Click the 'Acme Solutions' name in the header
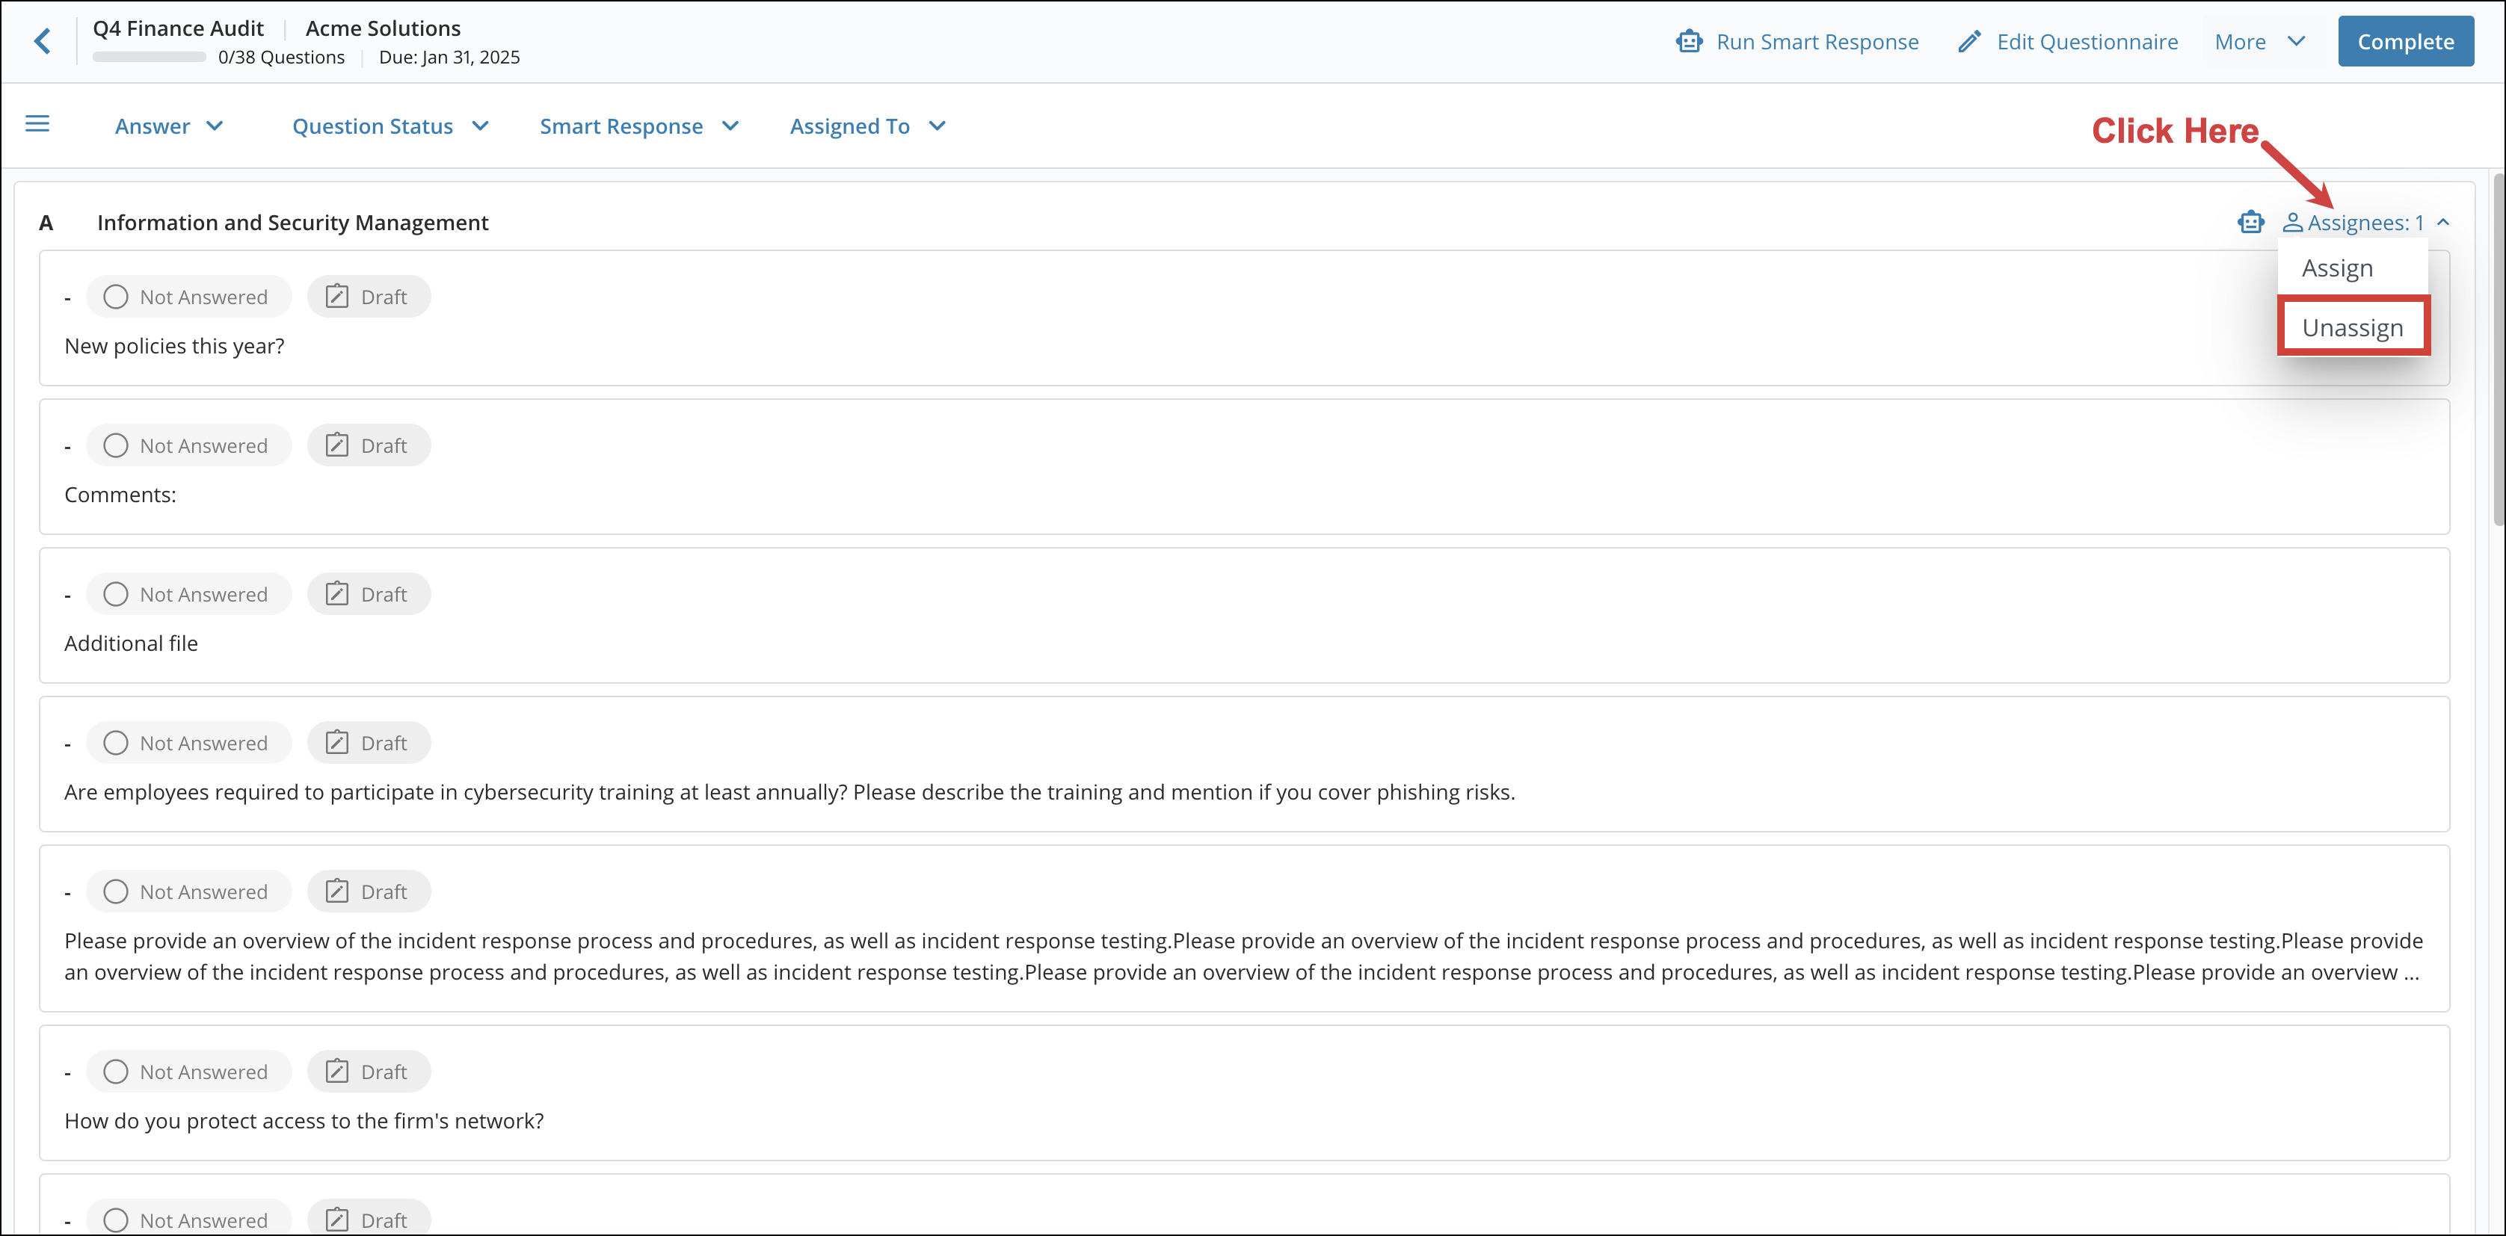The height and width of the screenshot is (1236, 2506). [x=384, y=28]
